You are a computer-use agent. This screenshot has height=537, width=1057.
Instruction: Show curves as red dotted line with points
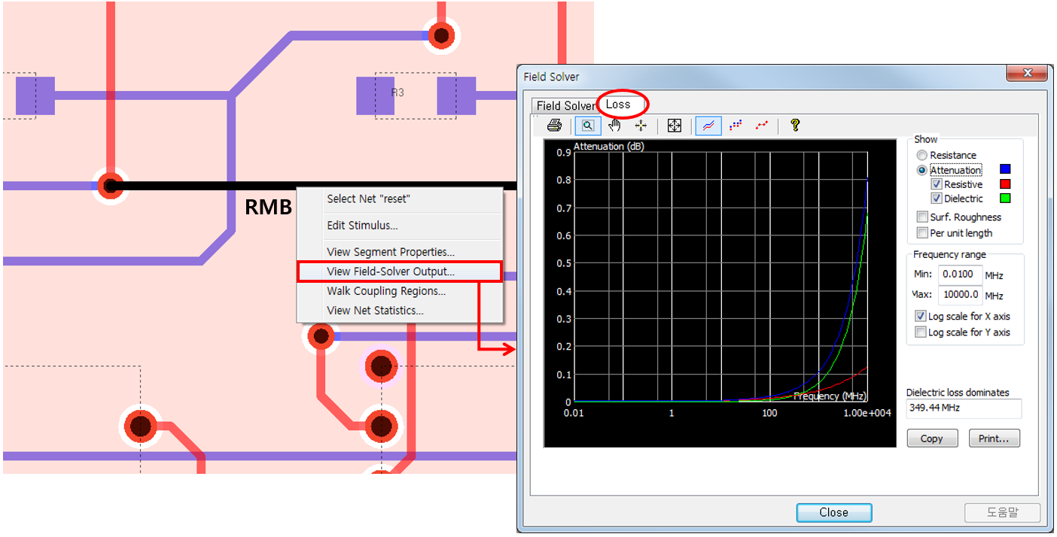tap(762, 126)
